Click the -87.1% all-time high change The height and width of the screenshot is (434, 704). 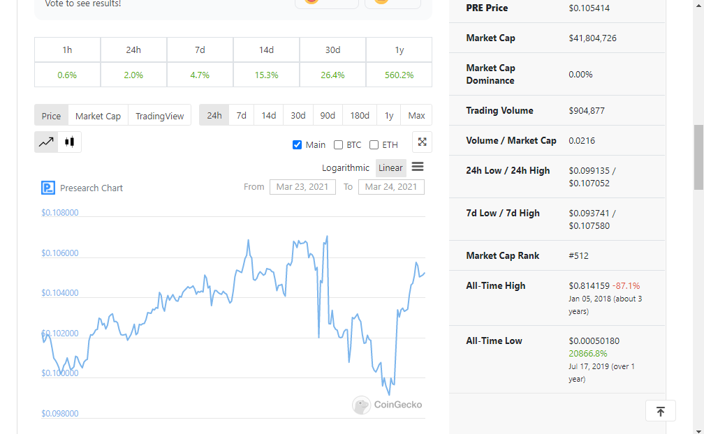pyautogui.click(x=626, y=285)
